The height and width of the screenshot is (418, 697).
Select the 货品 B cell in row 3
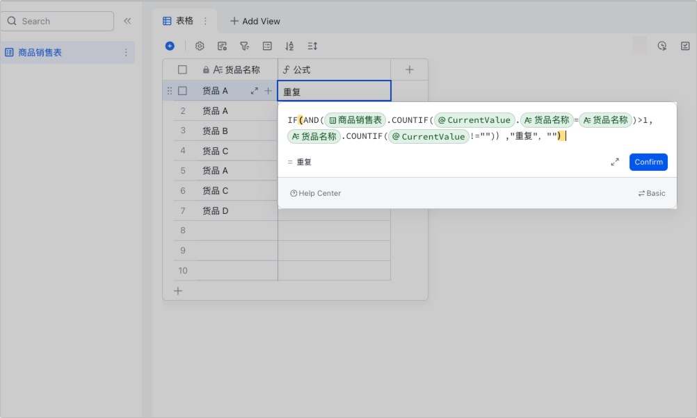point(237,131)
